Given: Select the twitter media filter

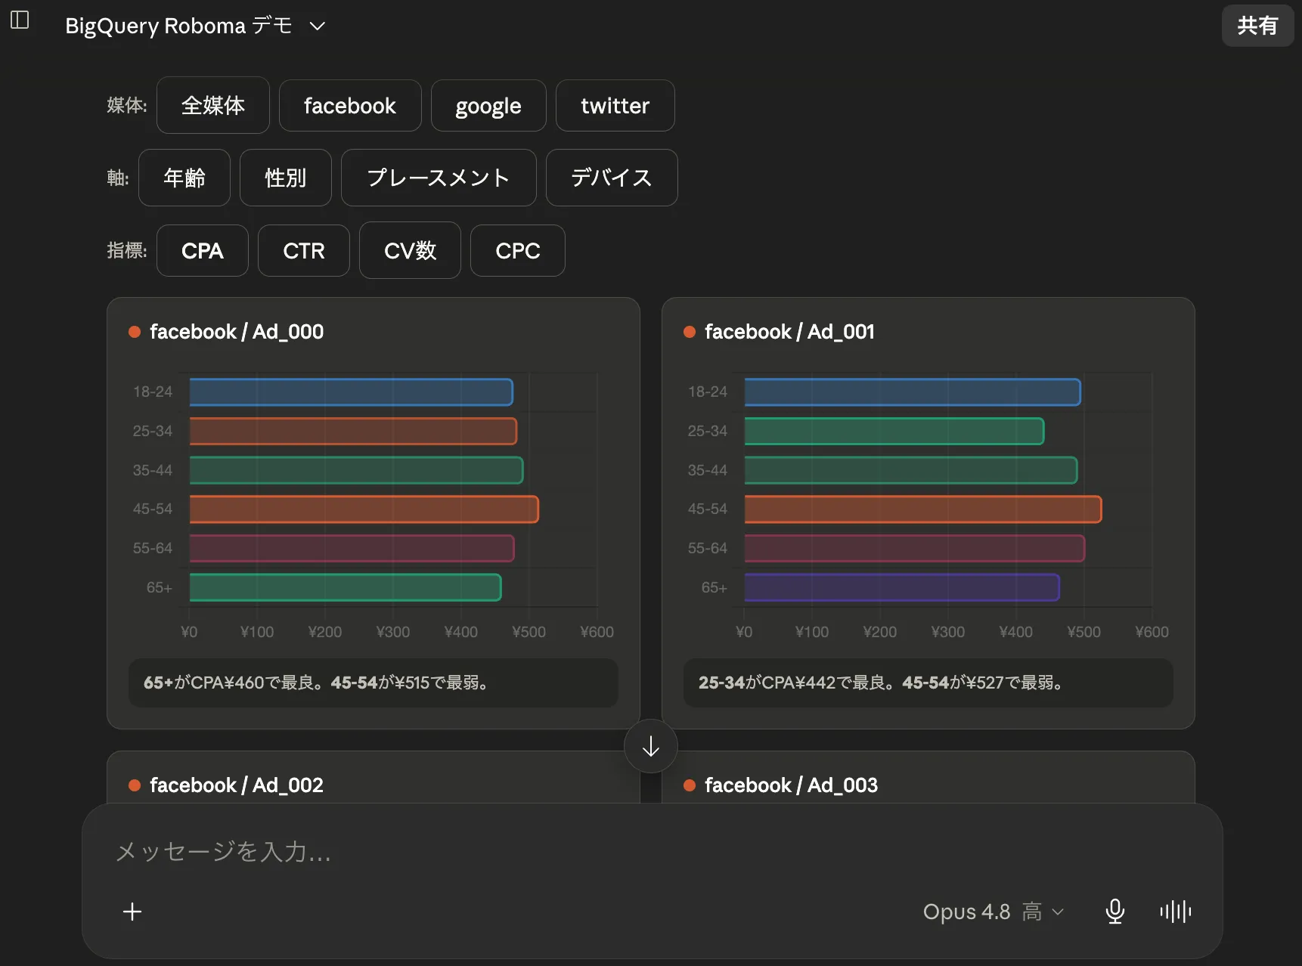Looking at the screenshot, I should point(615,105).
